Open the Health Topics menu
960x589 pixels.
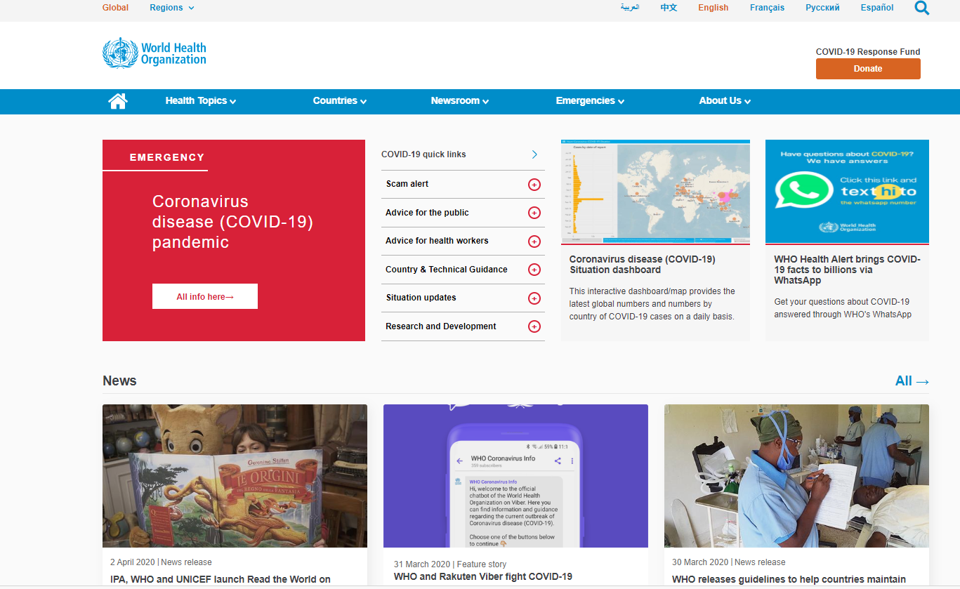pyautogui.click(x=201, y=101)
